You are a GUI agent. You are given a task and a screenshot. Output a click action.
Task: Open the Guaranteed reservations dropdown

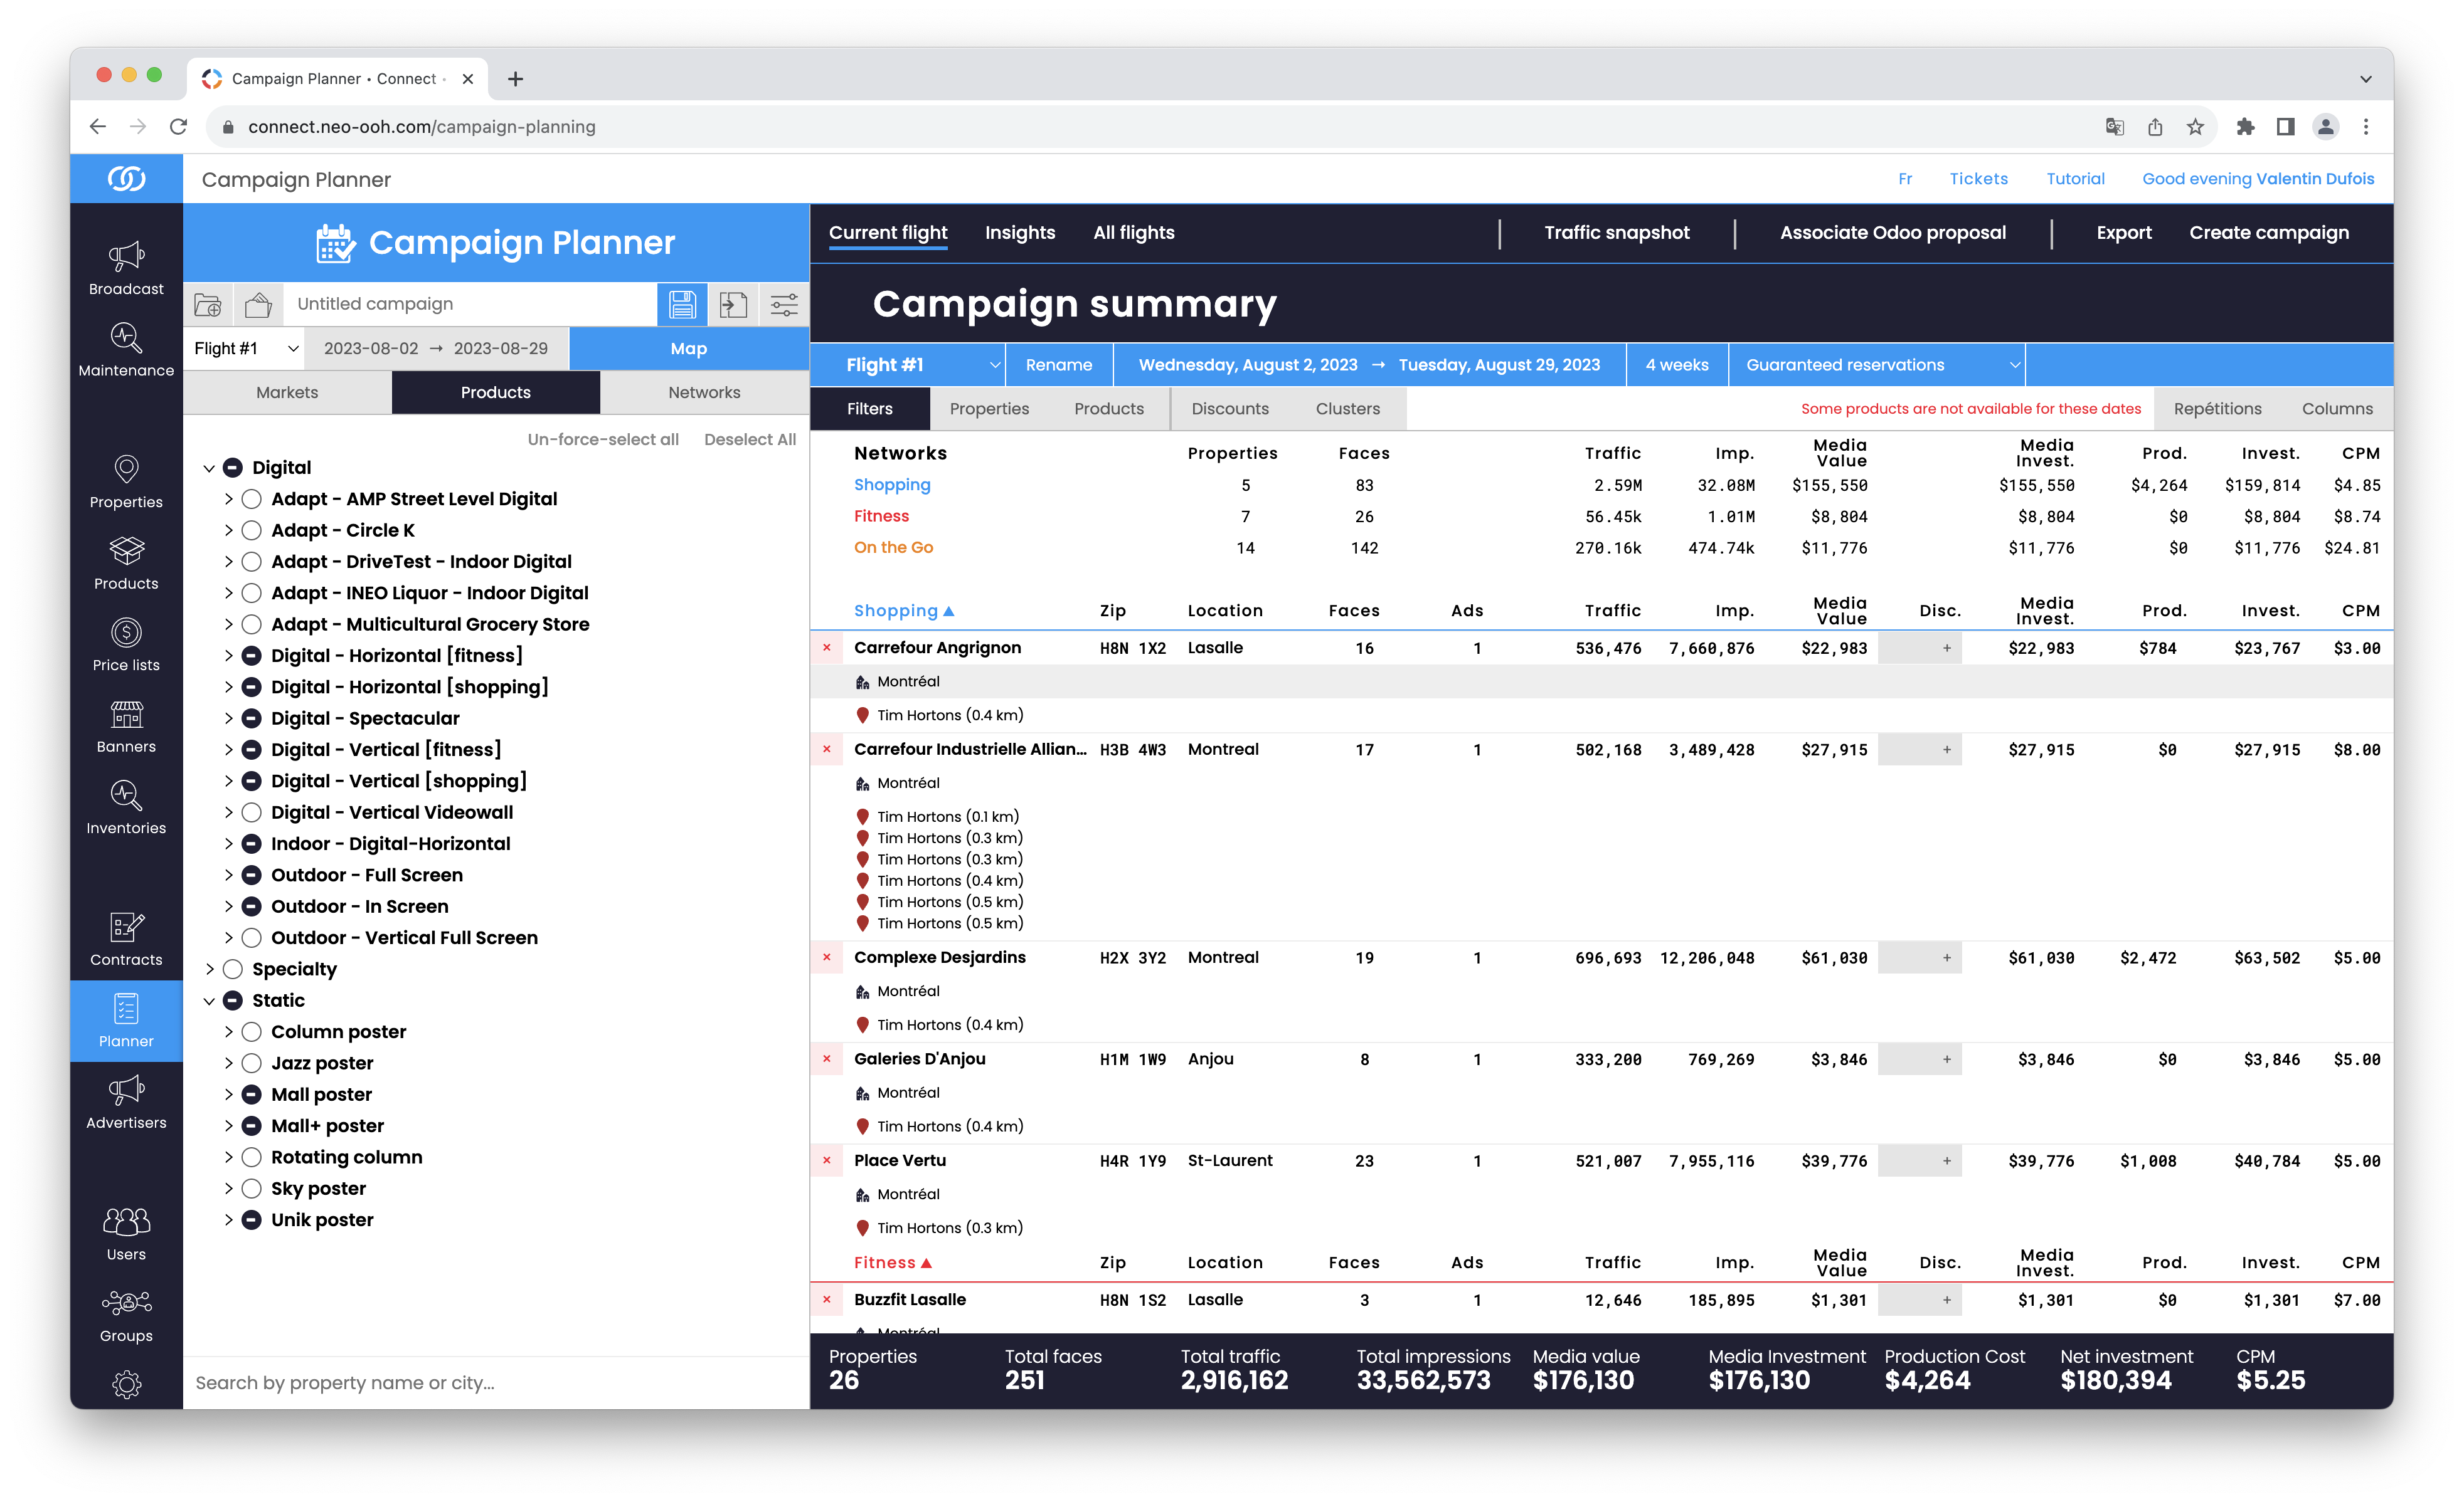1881,365
